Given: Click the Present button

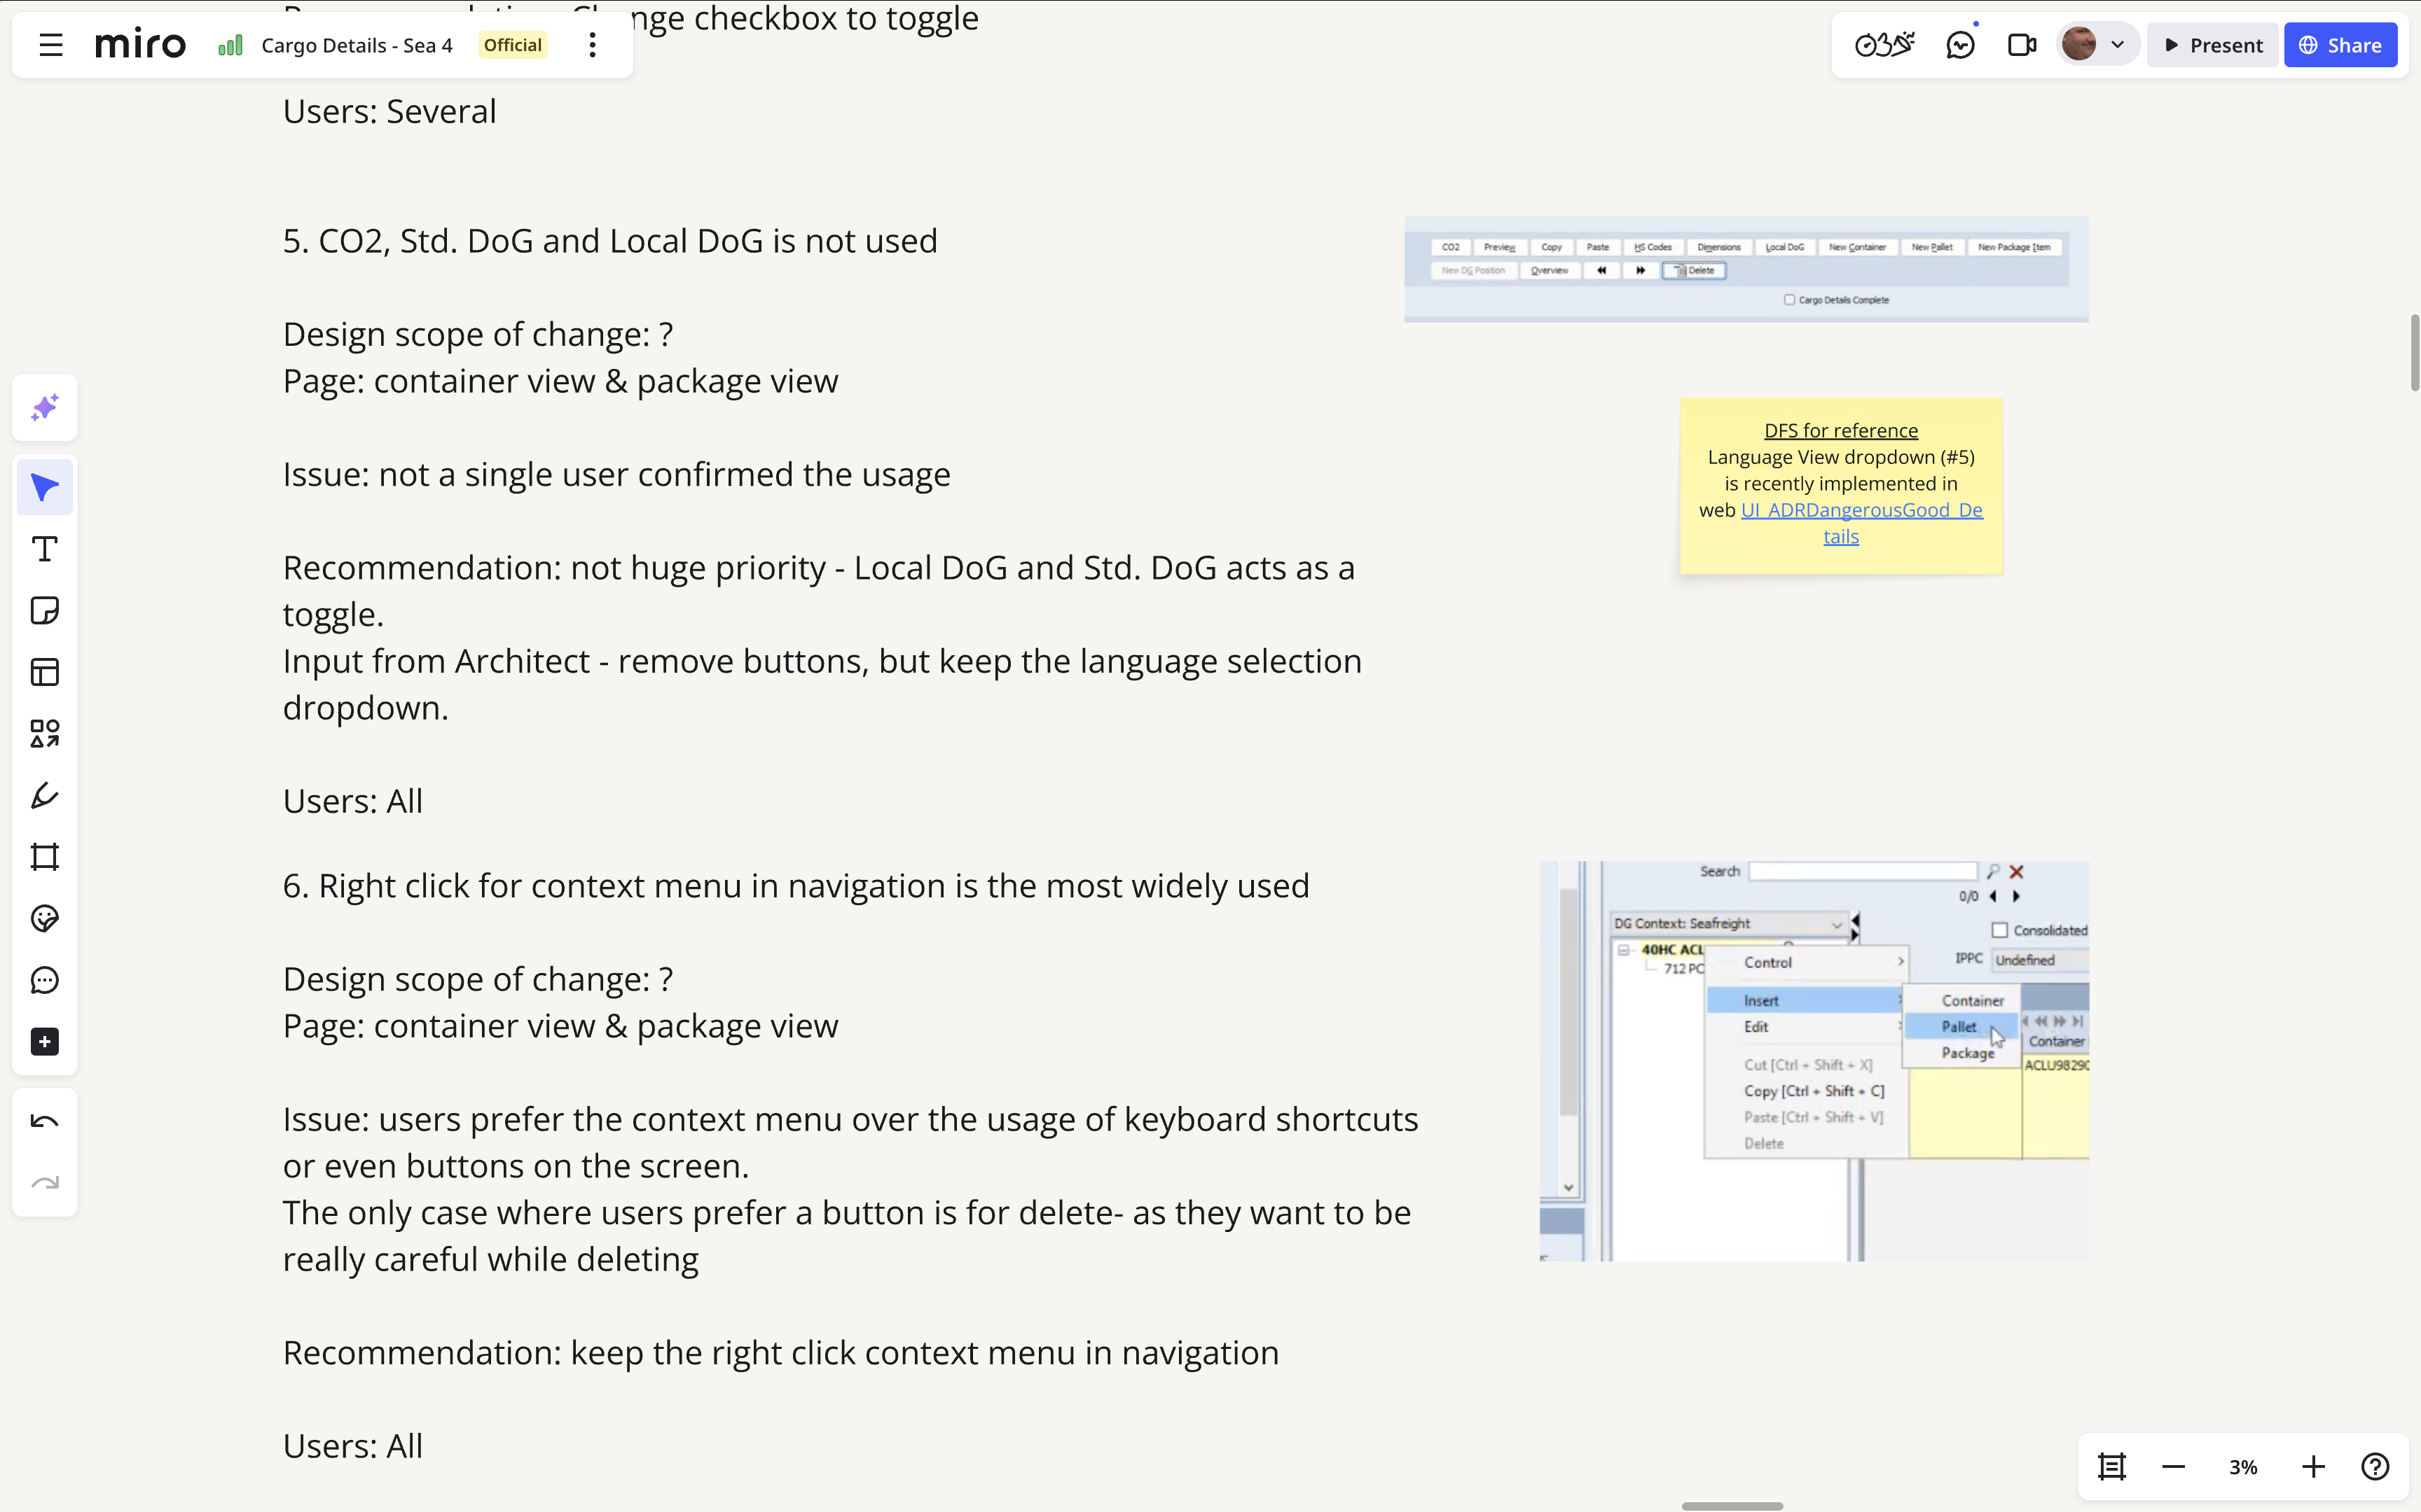Looking at the screenshot, I should [x=2212, y=45].
